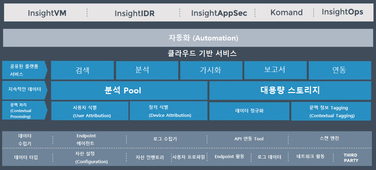Click the 데이터 수집기 row label
Image resolution: width=376 pixels, height=170 pixels.
(x=25, y=140)
